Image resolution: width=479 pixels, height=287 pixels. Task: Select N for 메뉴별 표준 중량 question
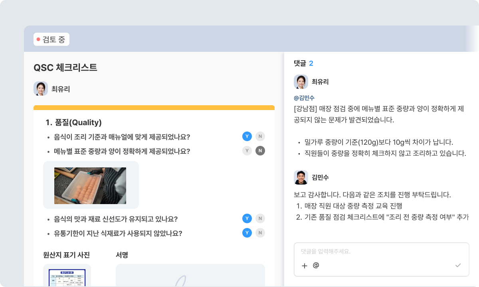[260, 151]
